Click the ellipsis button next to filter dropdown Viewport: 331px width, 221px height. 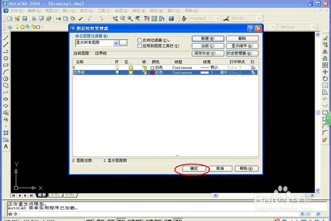pyautogui.click(x=123, y=43)
